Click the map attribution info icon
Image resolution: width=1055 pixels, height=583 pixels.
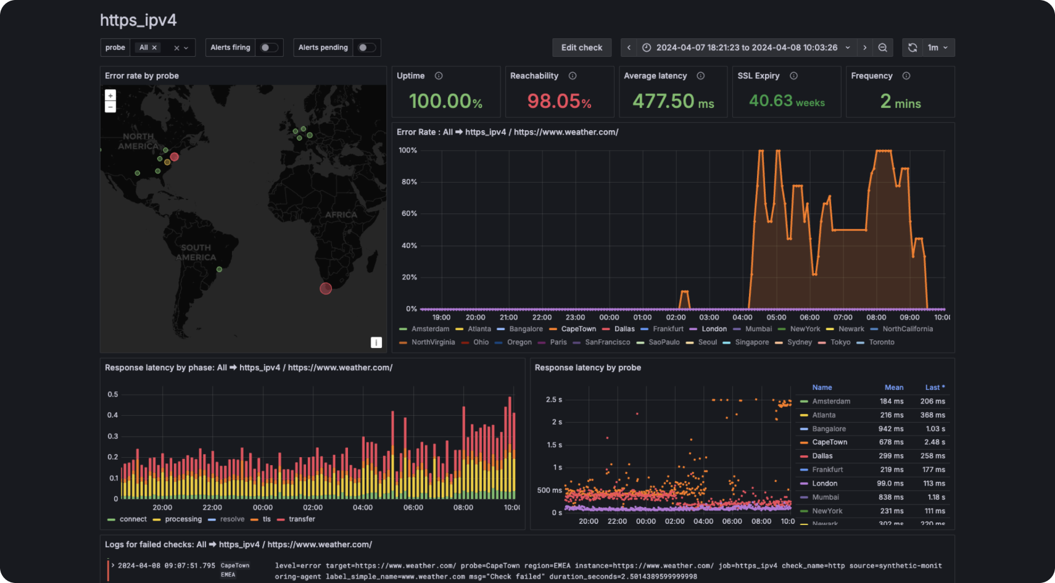pos(376,342)
